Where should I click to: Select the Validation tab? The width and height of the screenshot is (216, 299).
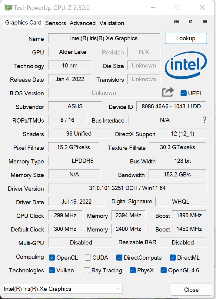pos(111,23)
